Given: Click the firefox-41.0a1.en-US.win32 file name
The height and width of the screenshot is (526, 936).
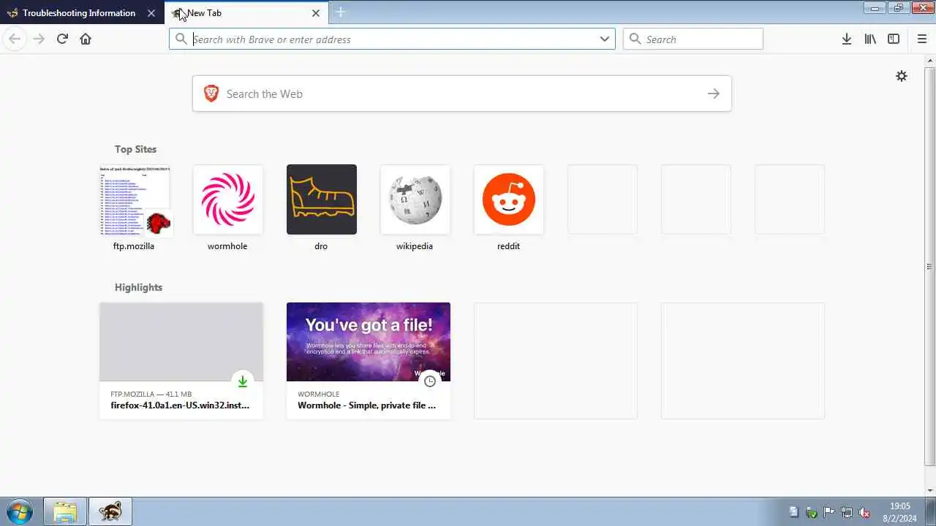Looking at the screenshot, I should click(180, 405).
